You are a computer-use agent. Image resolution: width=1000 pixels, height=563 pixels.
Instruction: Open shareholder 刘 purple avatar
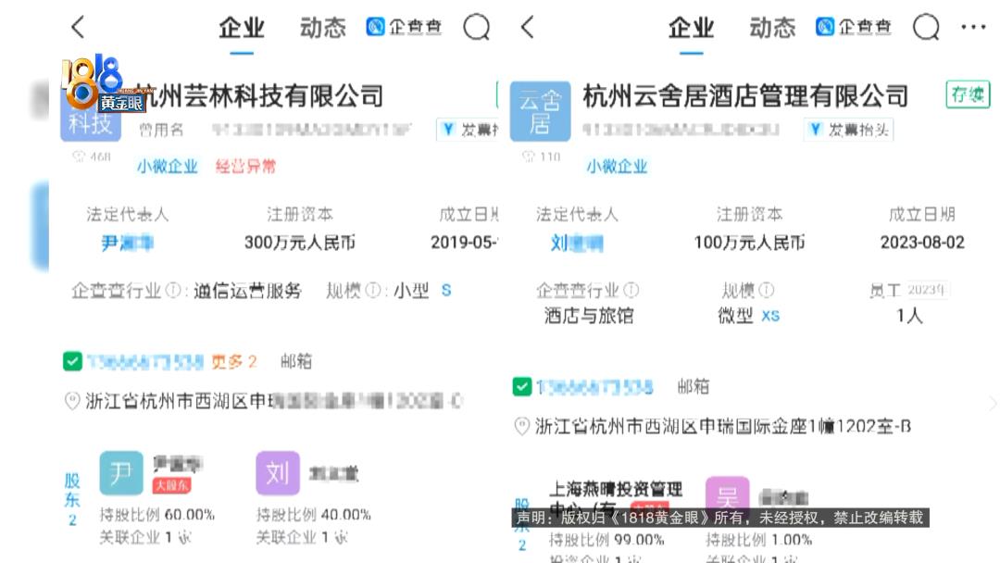[x=278, y=473]
